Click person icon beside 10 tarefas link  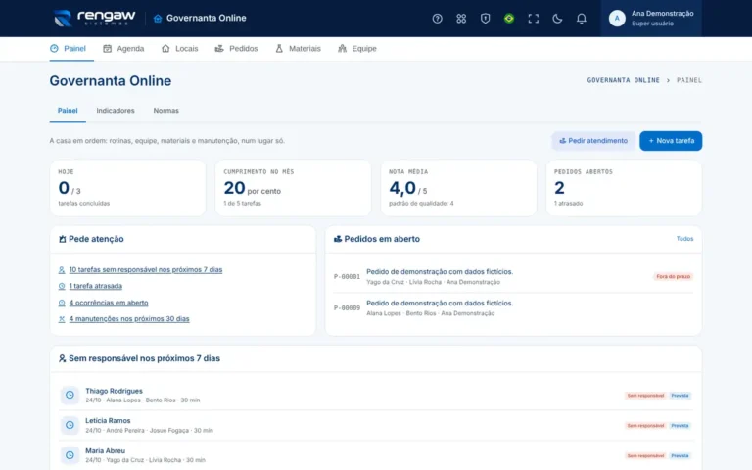pos(62,270)
